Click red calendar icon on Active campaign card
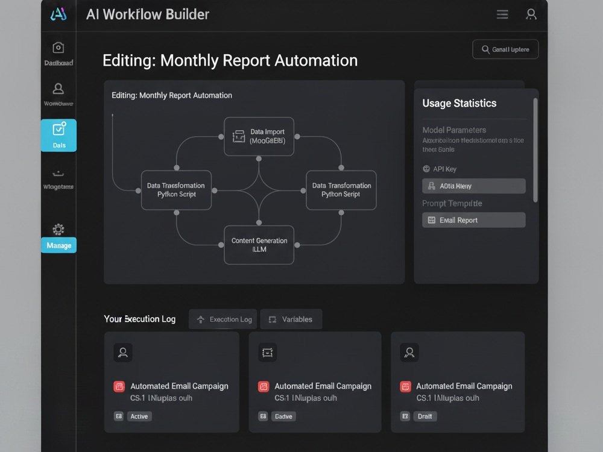 pos(119,386)
